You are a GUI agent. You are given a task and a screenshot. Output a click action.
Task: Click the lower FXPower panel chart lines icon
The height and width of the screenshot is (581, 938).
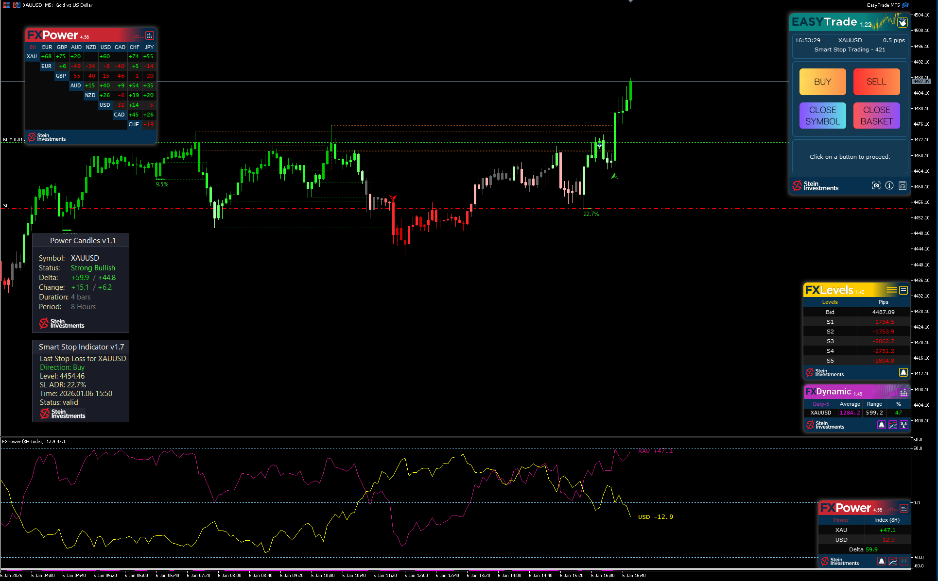(x=893, y=561)
